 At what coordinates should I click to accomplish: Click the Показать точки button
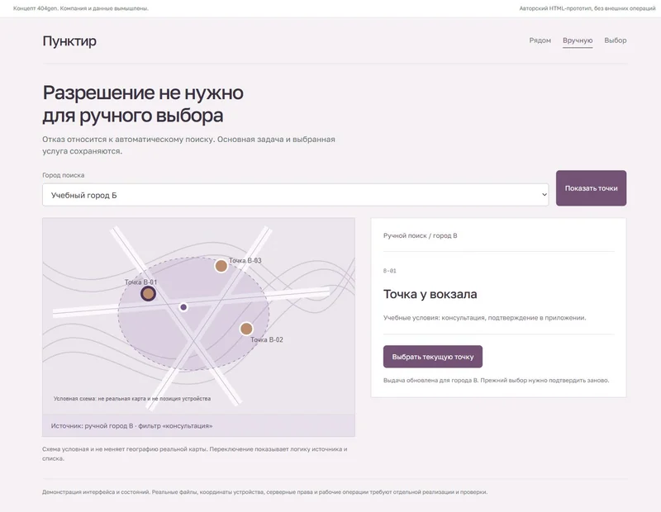591,188
